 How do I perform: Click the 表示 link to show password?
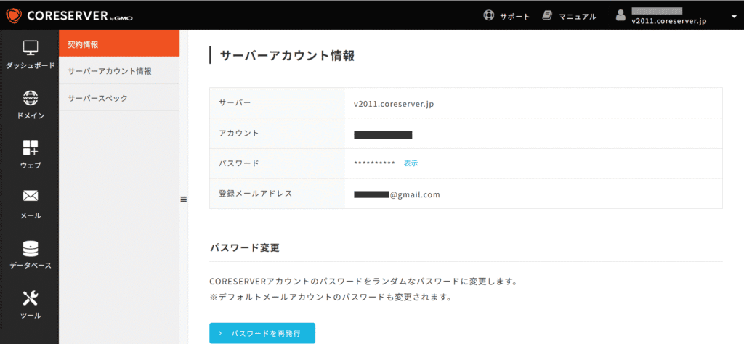(x=411, y=163)
